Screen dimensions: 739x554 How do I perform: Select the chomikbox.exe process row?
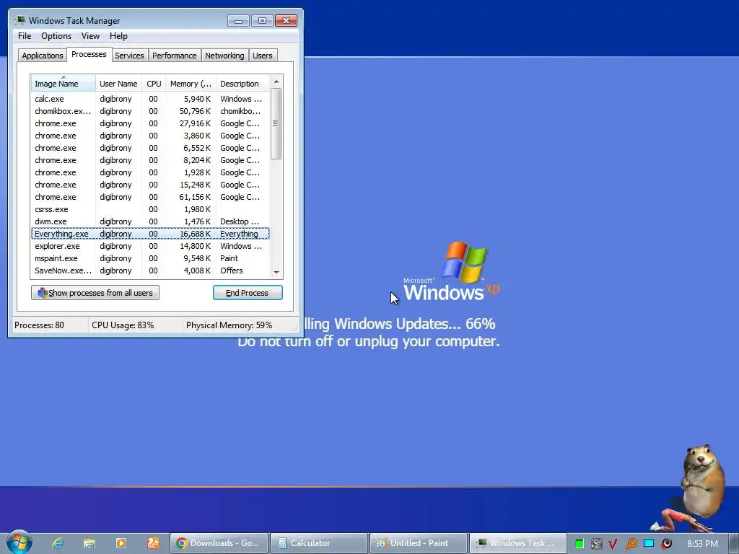point(150,111)
